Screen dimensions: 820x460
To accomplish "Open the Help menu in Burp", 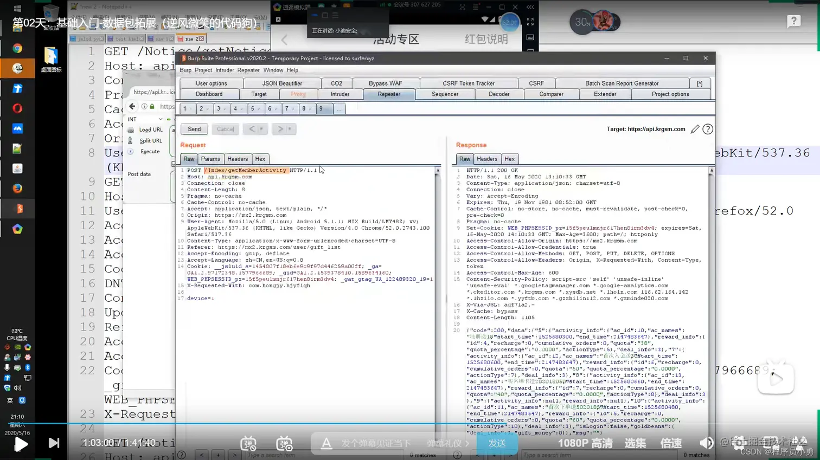I will [292, 70].
